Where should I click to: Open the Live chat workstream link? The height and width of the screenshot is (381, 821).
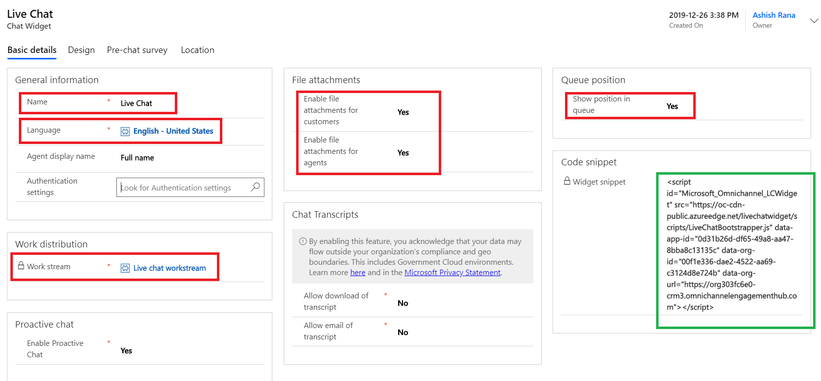(x=169, y=268)
